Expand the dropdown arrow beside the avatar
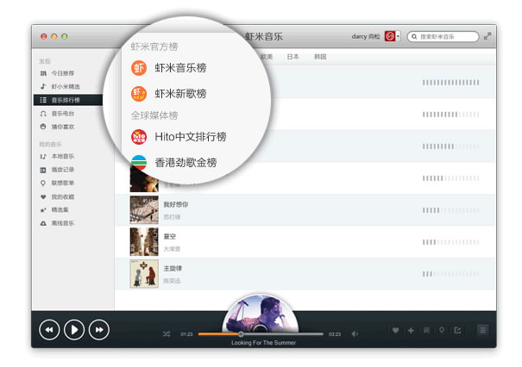The width and height of the screenshot is (522, 367). (398, 36)
